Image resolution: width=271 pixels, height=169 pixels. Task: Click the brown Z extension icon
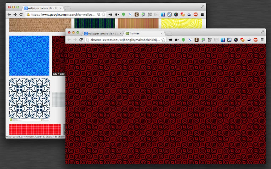tap(196, 39)
